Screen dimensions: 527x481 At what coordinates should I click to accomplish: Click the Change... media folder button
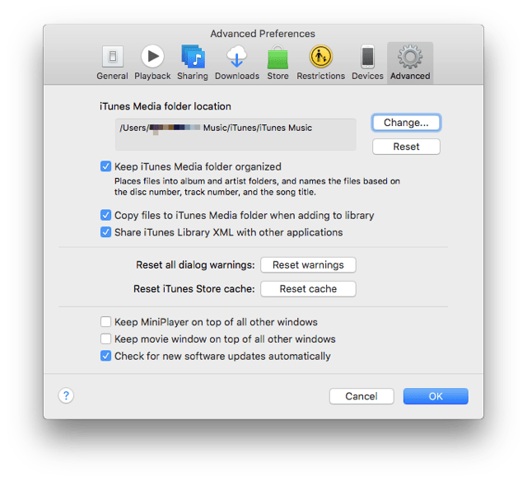coord(406,123)
